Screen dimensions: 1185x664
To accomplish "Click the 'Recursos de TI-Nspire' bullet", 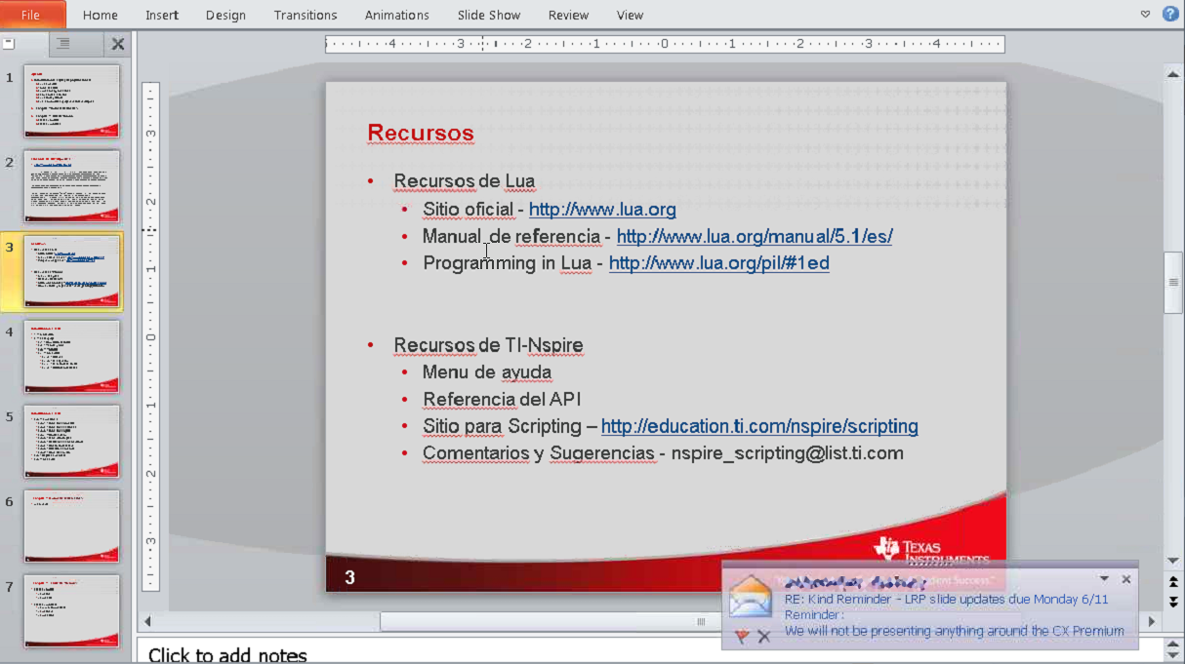I will [x=489, y=346].
